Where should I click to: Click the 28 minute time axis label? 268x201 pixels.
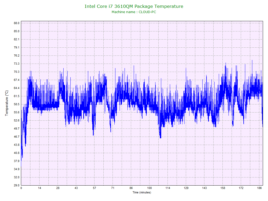pyautogui.click(x=58, y=188)
